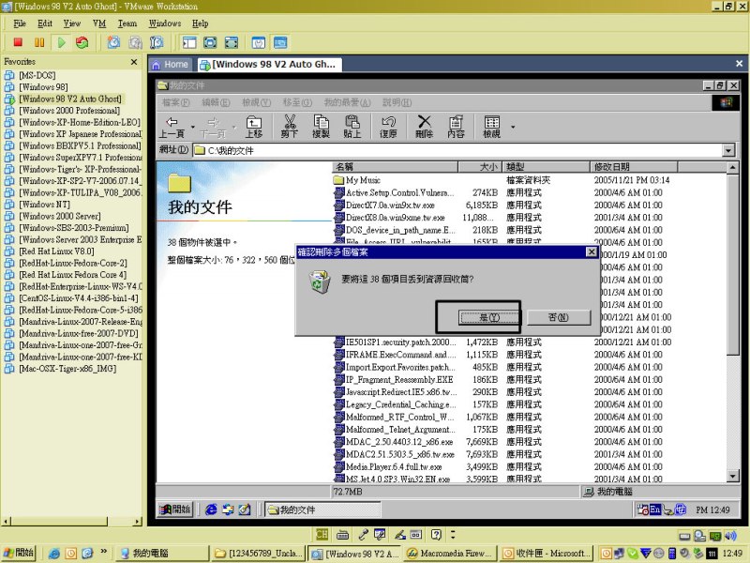Click the VMware suspend (pause) button
This screenshot has width=750, height=563.
coord(39,42)
